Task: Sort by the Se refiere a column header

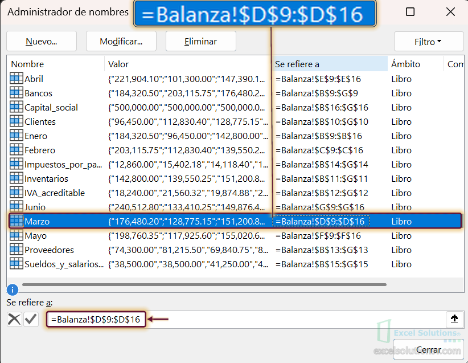Action: [330, 64]
